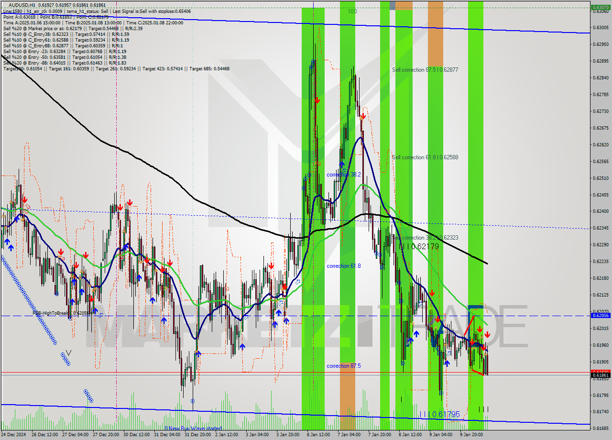Click the '9 Jan 04:00' time label
Screen dimensions: 612x440
441,435
